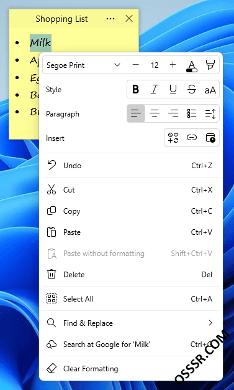Choose Clear Formatting
Viewport: 234px width, 390px height.
click(x=131, y=369)
